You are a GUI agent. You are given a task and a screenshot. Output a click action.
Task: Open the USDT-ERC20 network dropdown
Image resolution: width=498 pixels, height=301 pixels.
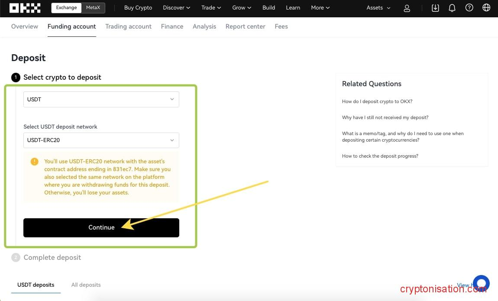101,140
